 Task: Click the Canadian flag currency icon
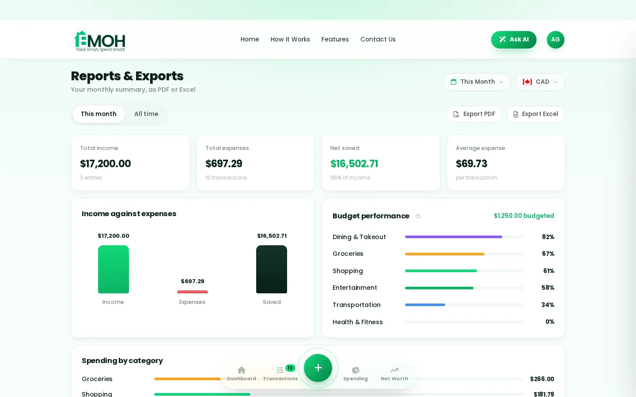[x=527, y=82]
